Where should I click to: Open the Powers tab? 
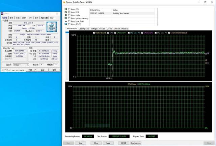tap(102, 29)
